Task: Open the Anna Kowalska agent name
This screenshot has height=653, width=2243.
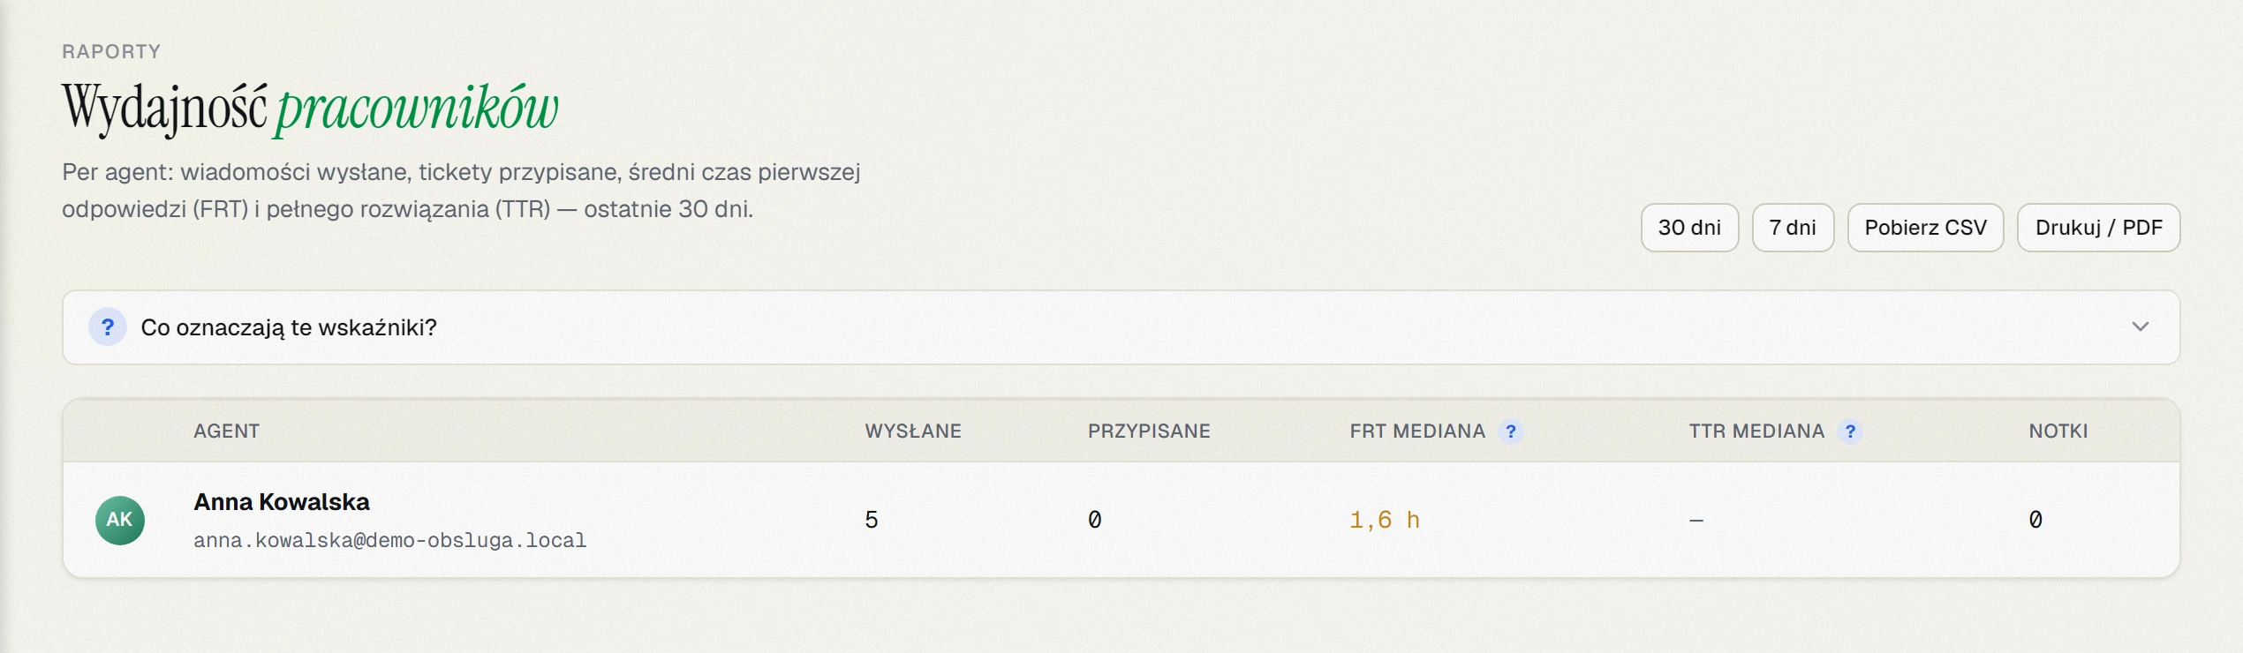Action: [x=282, y=502]
